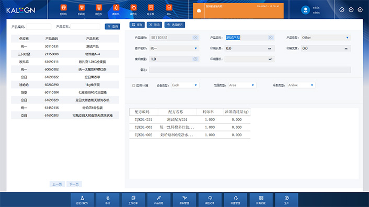Select product row 61690222

click(65, 77)
